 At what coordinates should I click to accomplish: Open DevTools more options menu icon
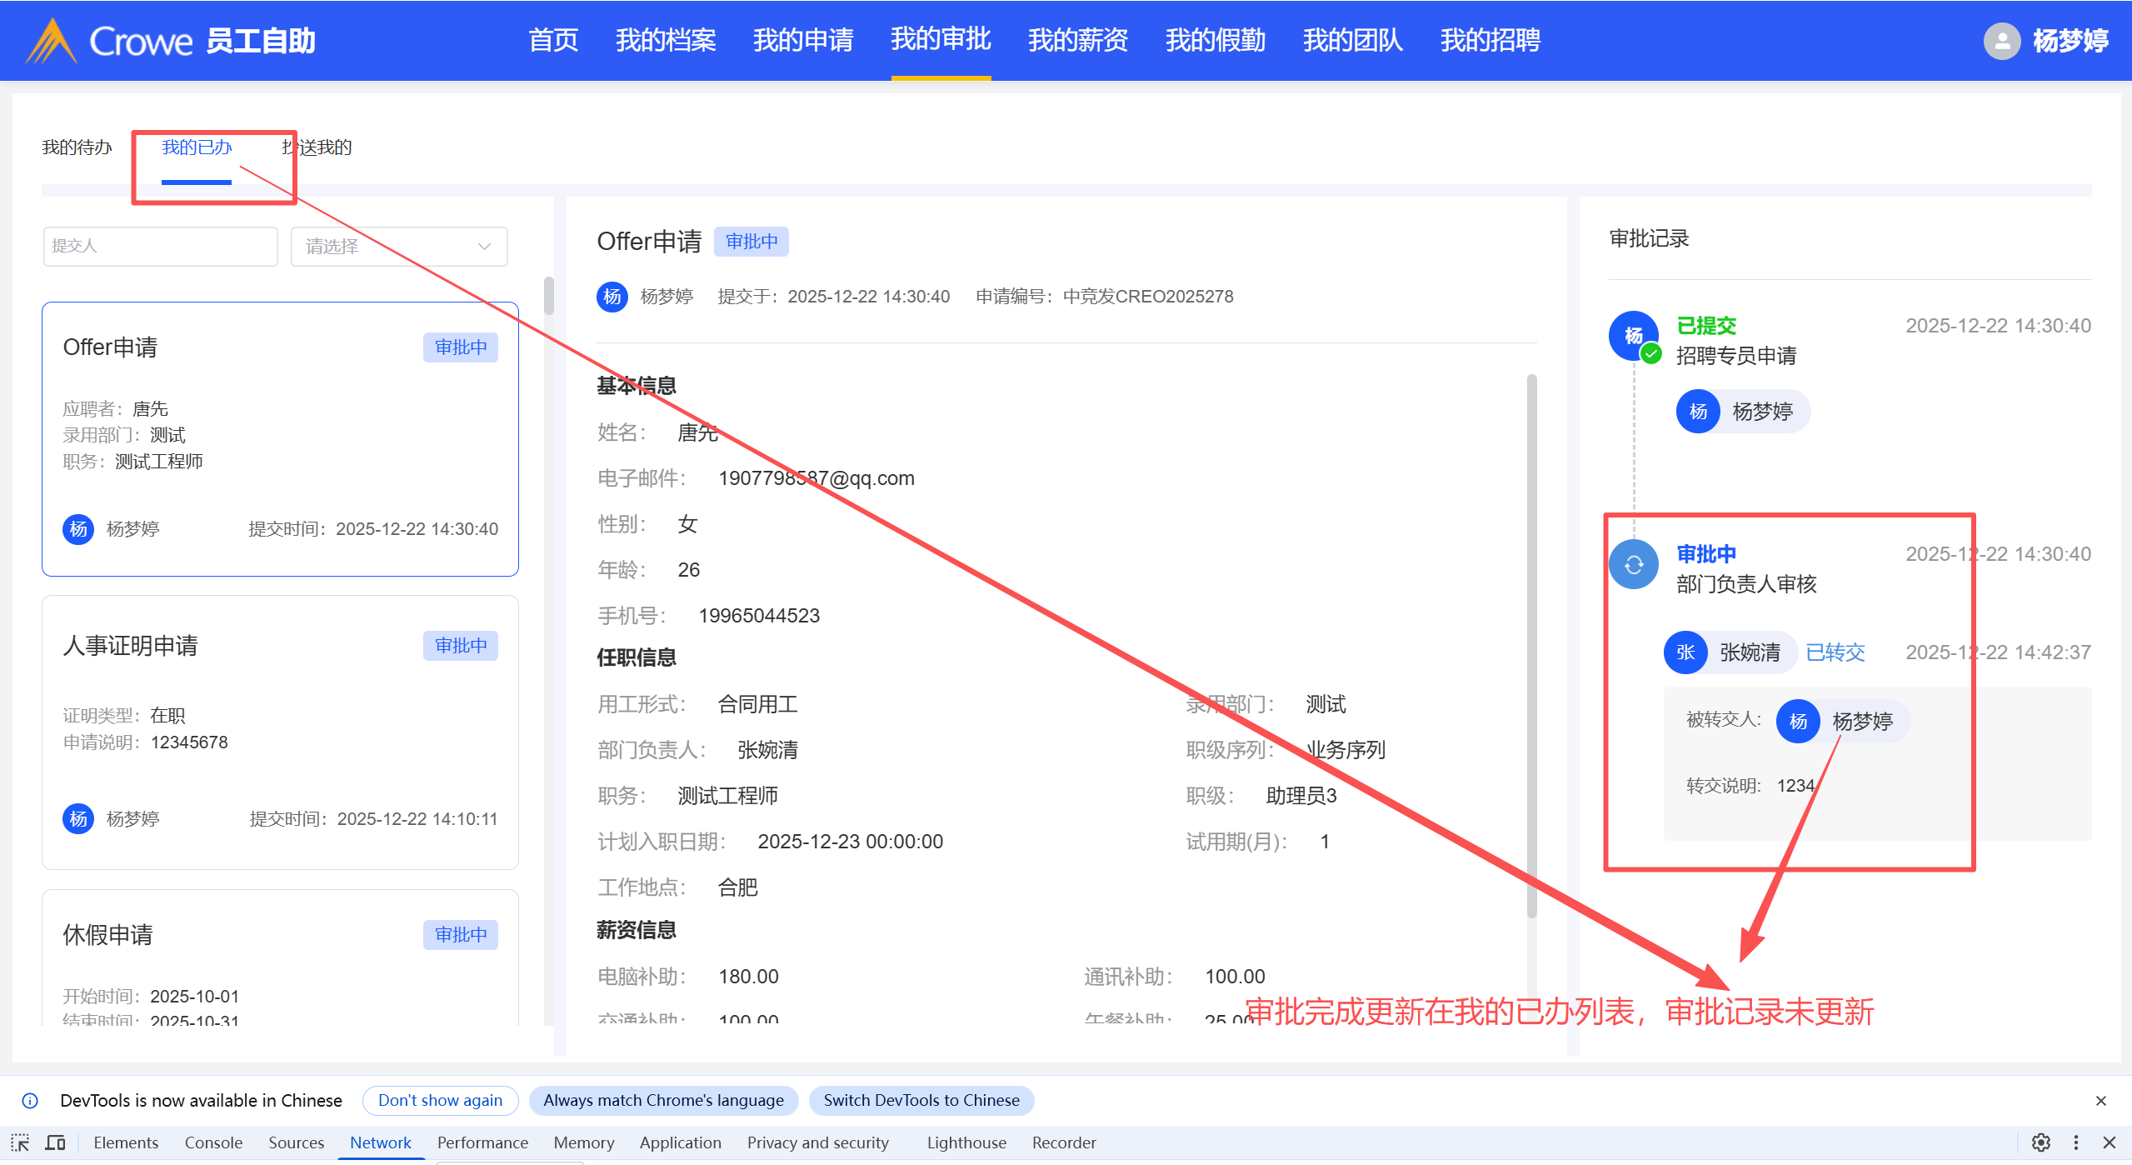[x=2075, y=1142]
